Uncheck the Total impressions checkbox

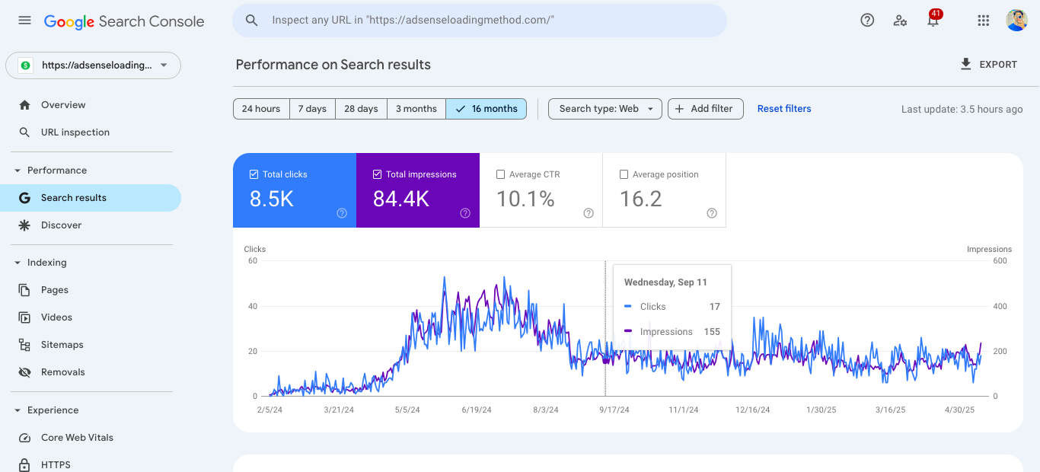[x=377, y=174]
